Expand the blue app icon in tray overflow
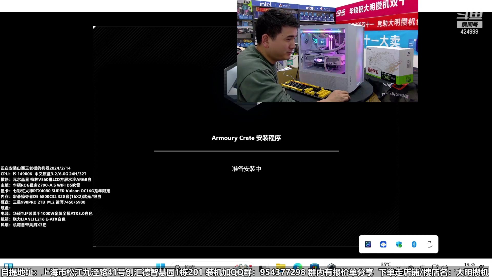The width and height of the screenshot is (492, 277). (383, 244)
